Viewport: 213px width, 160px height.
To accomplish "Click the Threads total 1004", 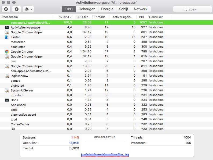I will tap(187, 137).
